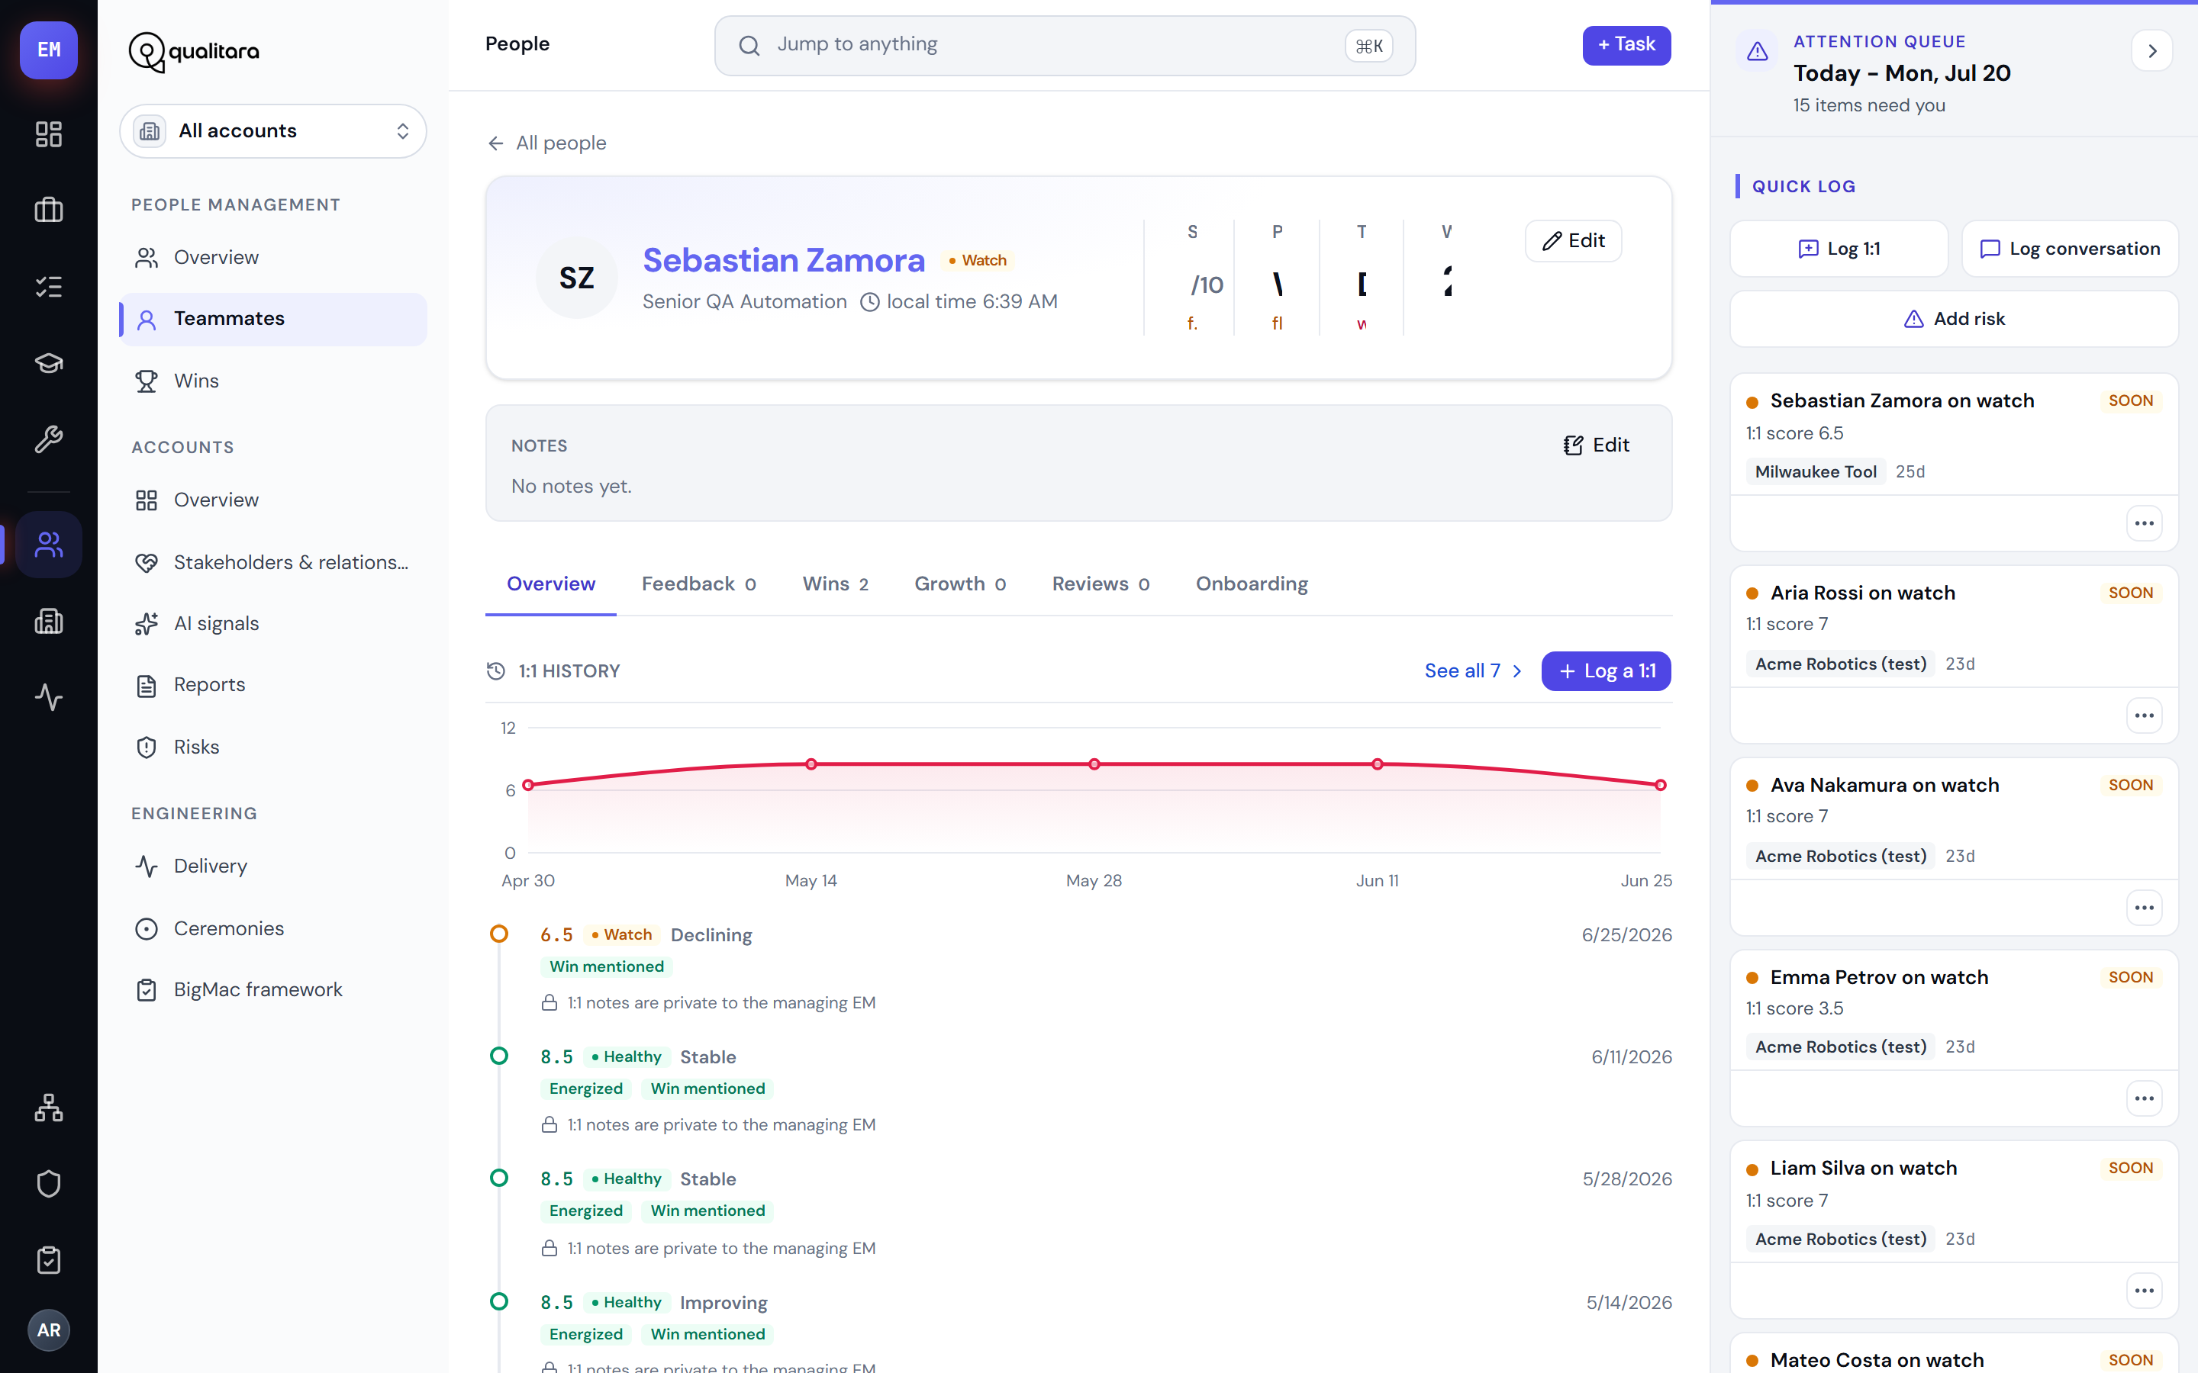The height and width of the screenshot is (1373, 2198).
Task: Open AI signals in sidebar
Action: [x=273, y=624]
